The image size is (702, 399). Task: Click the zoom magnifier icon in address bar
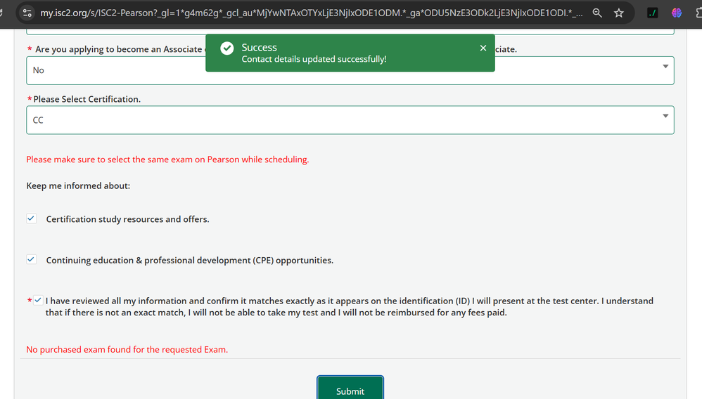(597, 13)
